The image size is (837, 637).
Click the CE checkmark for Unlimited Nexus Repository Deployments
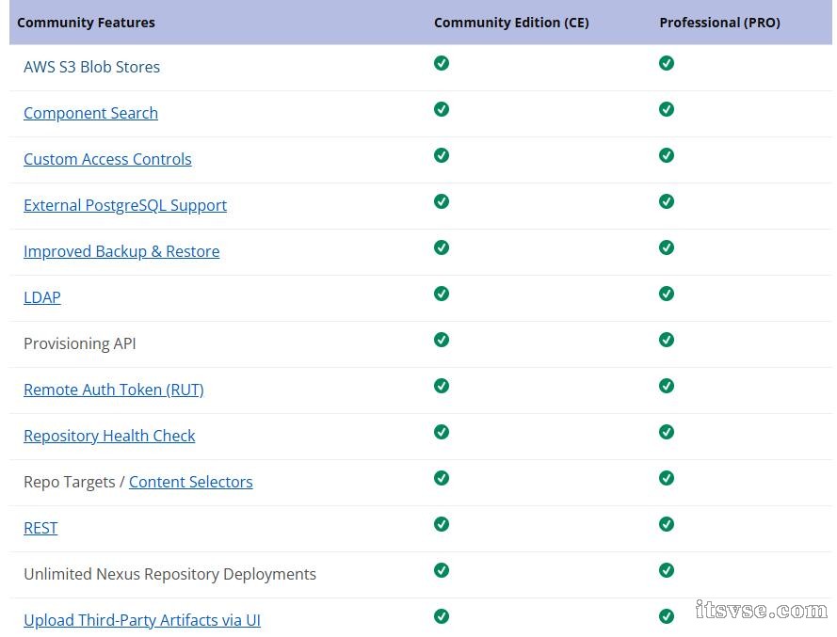[442, 570]
